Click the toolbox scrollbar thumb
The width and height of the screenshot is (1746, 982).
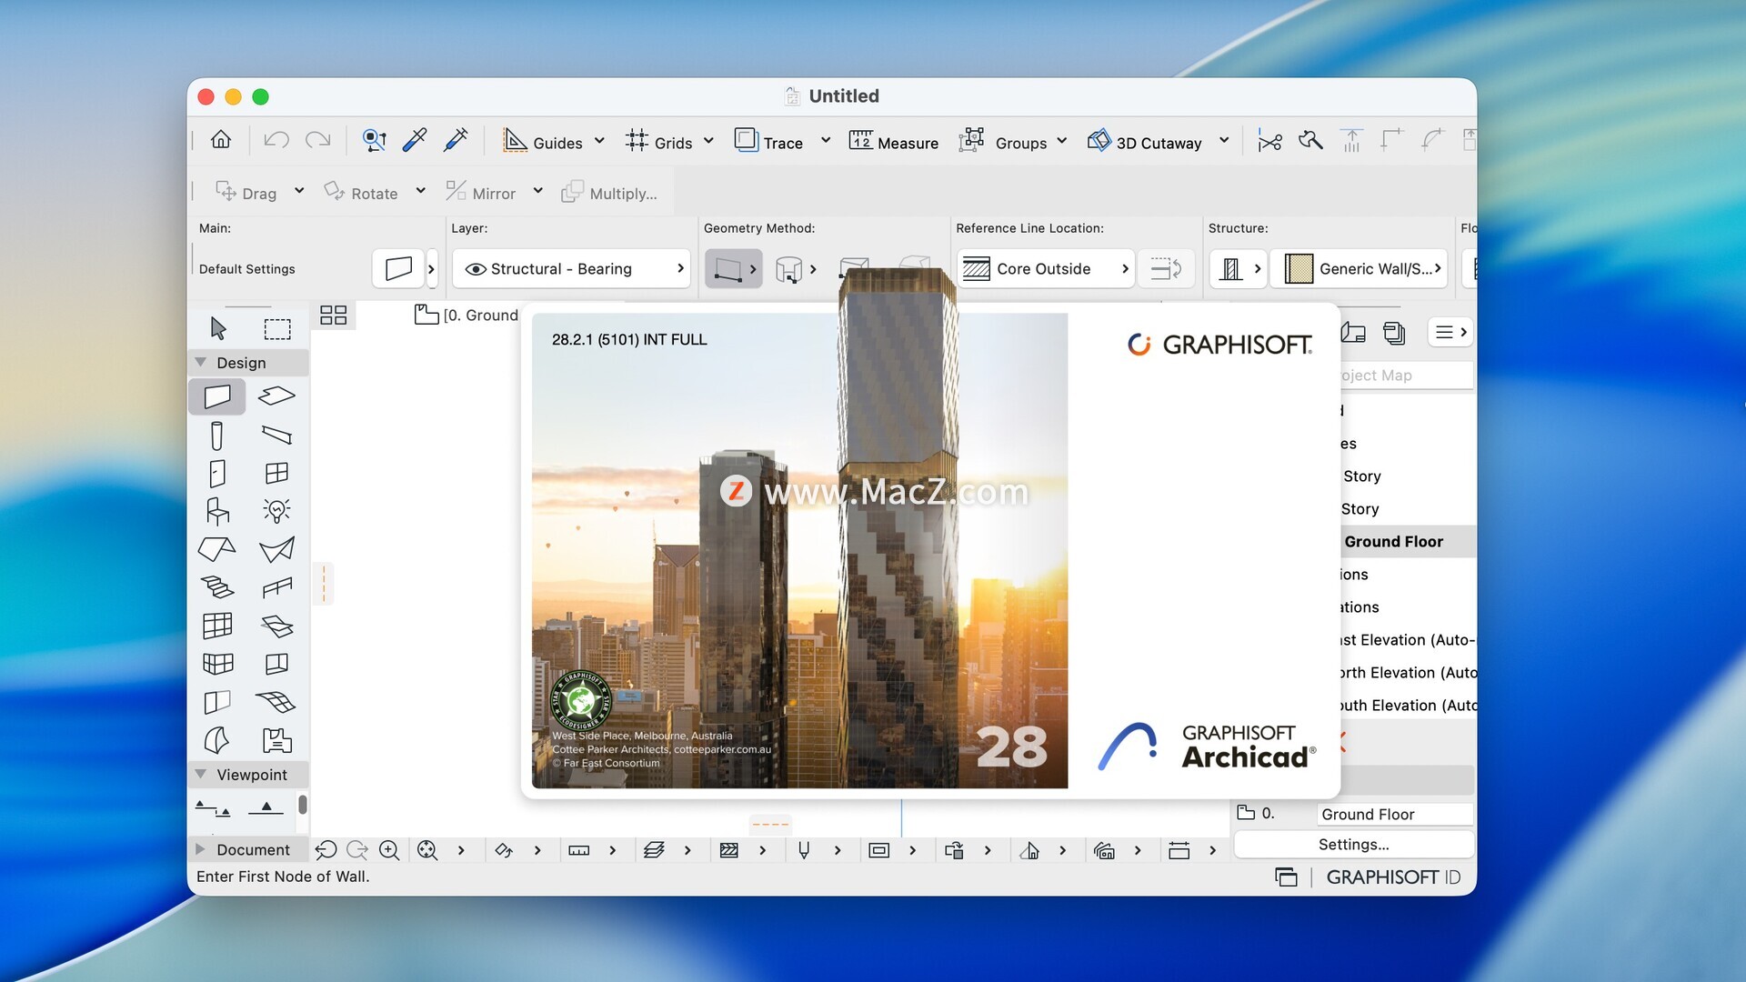point(303,805)
